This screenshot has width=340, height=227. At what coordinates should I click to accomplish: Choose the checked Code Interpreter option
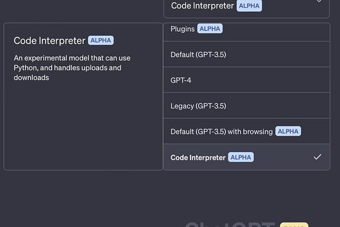[x=246, y=157]
